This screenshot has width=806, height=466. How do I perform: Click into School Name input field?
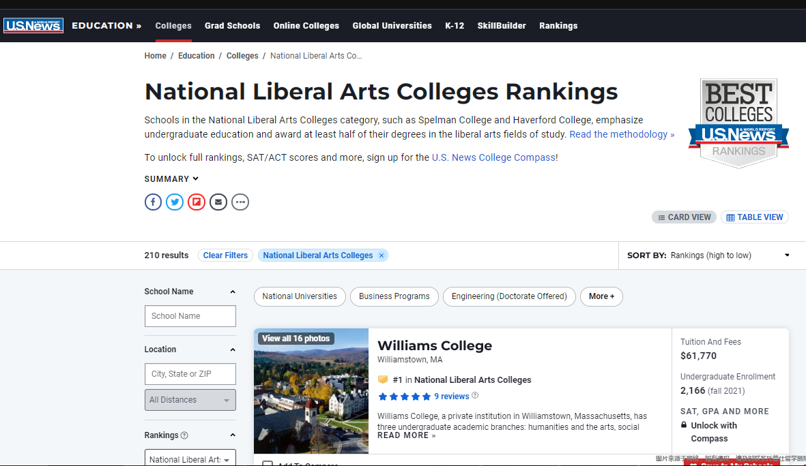point(190,316)
